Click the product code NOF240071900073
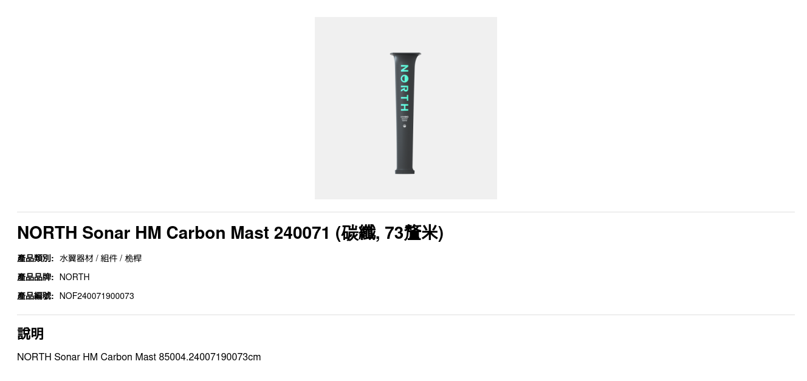The height and width of the screenshot is (381, 807). tap(97, 296)
